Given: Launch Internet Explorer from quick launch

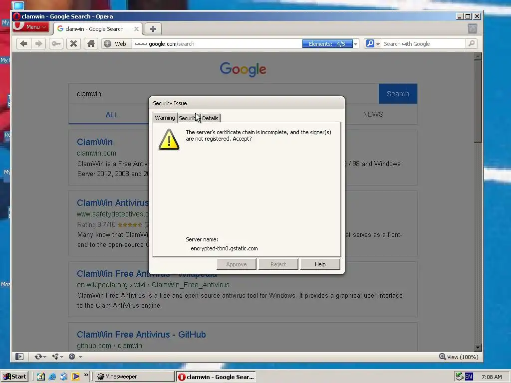Looking at the screenshot, I should (x=52, y=377).
